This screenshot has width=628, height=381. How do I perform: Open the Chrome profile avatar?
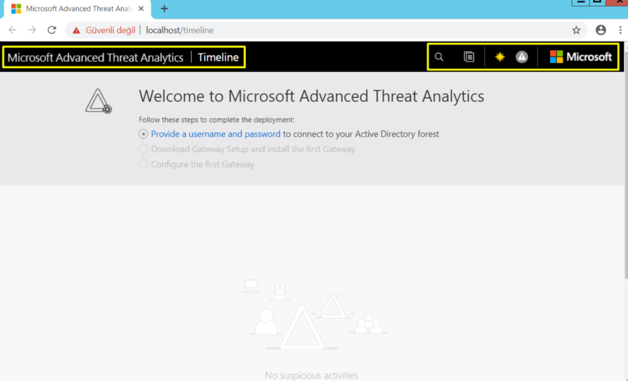click(x=600, y=30)
